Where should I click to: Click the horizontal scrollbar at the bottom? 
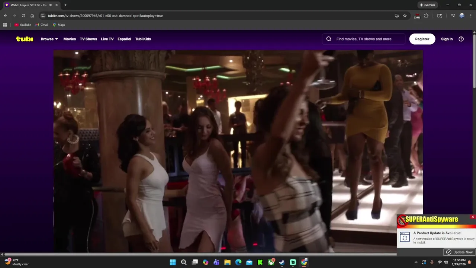tap(200, 255)
